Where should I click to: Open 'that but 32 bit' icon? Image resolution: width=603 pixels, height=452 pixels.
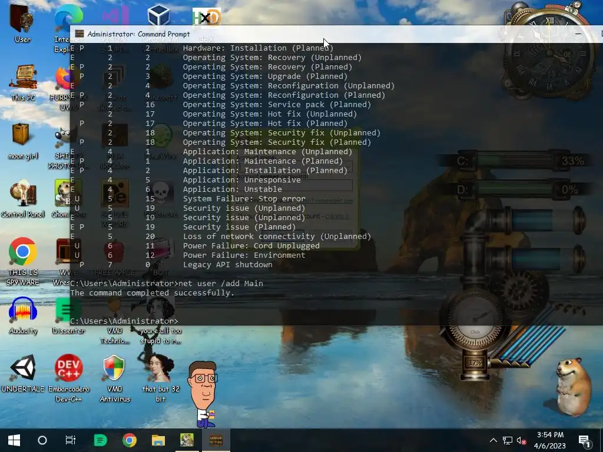(x=161, y=377)
